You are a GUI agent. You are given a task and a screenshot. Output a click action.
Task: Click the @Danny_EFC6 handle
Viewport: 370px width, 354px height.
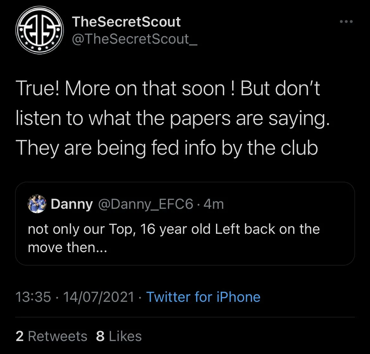coord(145,204)
